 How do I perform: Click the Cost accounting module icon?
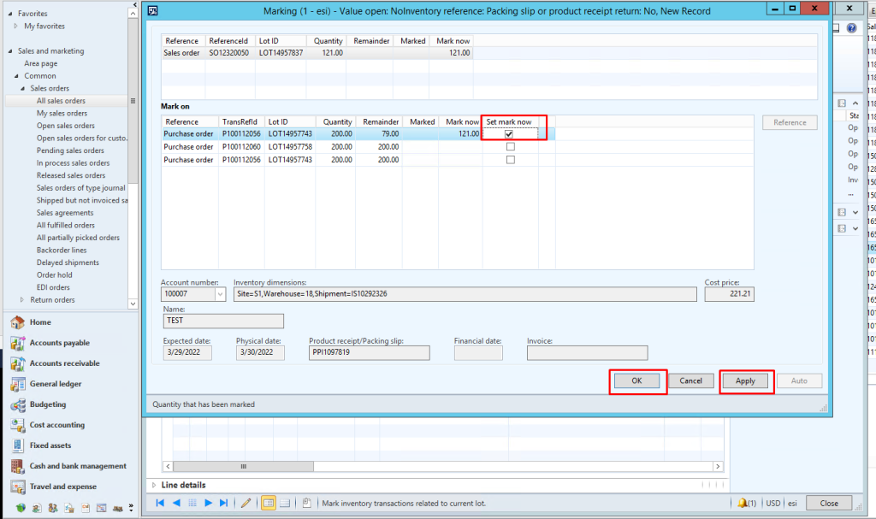(x=17, y=425)
